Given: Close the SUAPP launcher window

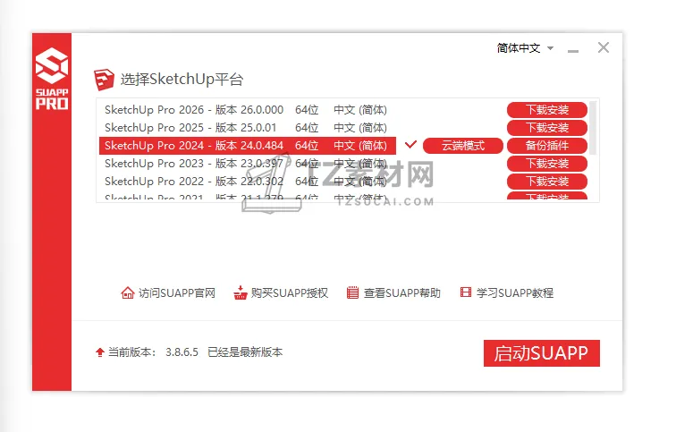Looking at the screenshot, I should [604, 47].
